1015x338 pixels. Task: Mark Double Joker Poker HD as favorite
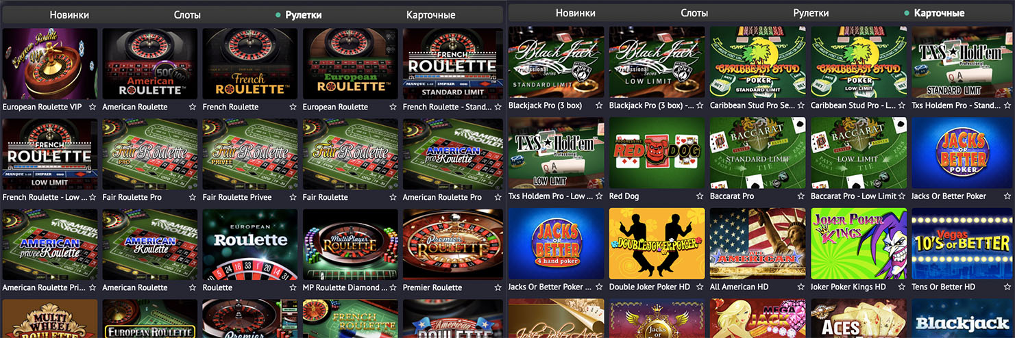[700, 287]
